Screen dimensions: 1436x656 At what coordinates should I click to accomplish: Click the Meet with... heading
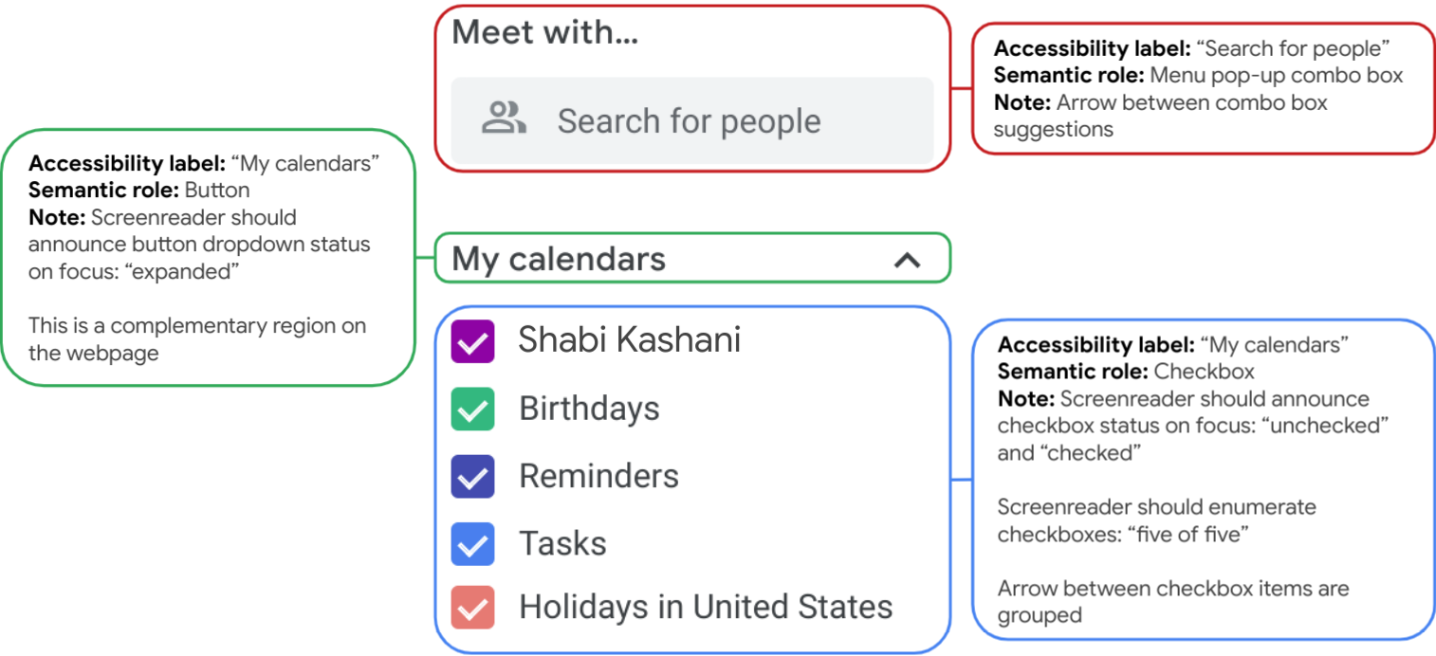pyautogui.click(x=545, y=33)
